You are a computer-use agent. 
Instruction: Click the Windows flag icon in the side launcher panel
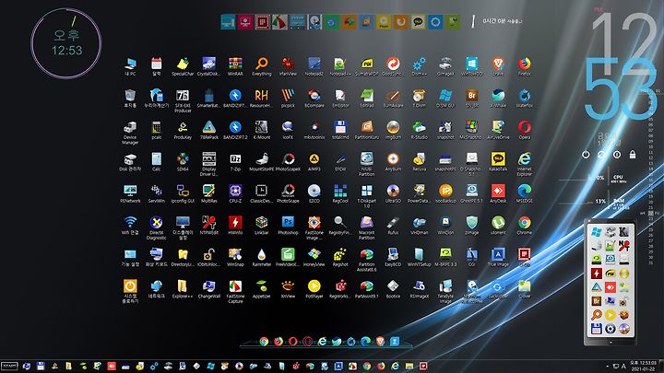tap(597, 232)
